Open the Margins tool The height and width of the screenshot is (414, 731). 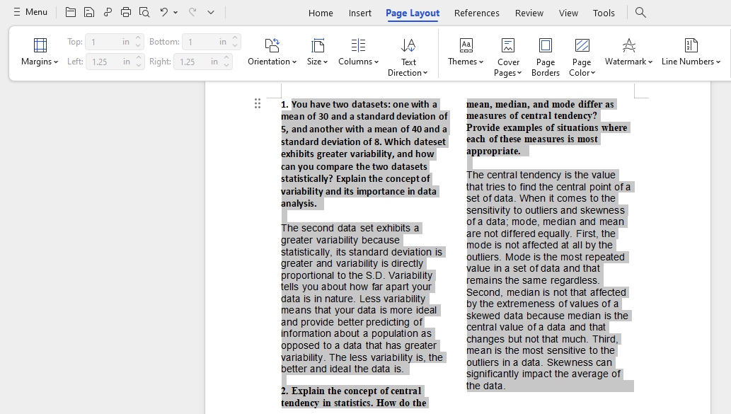pyautogui.click(x=38, y=52)
